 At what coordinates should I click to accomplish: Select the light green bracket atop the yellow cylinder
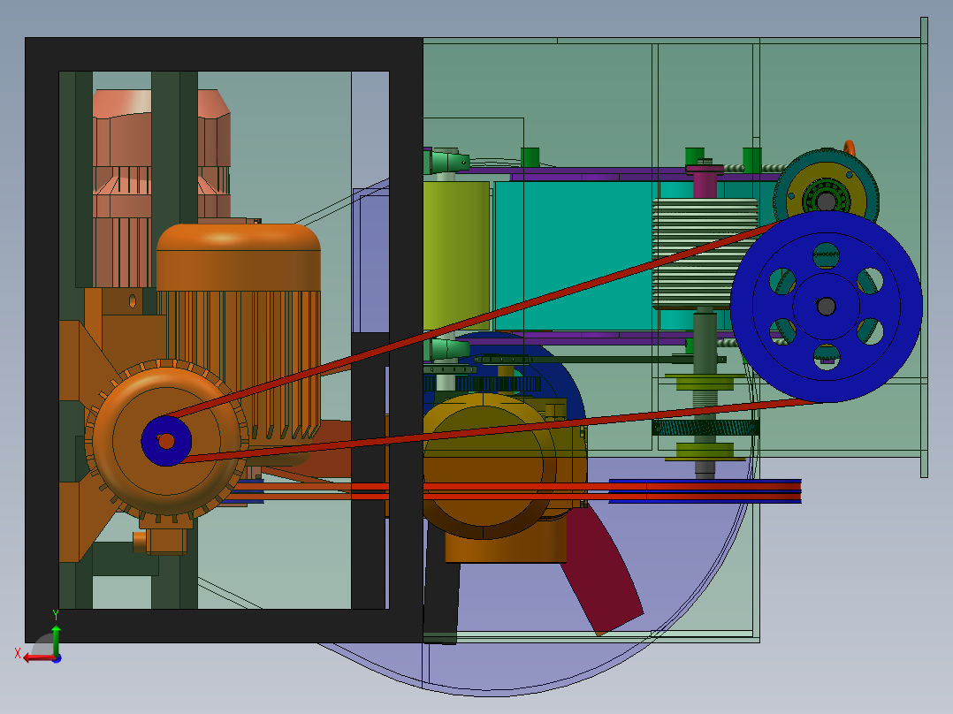pos(446,162)
